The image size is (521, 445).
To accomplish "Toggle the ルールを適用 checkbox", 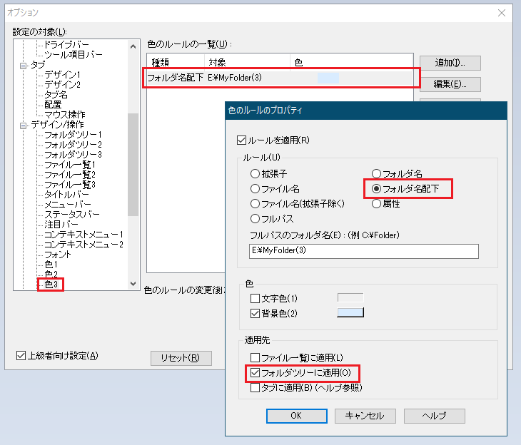I will [x=241, y=140].
